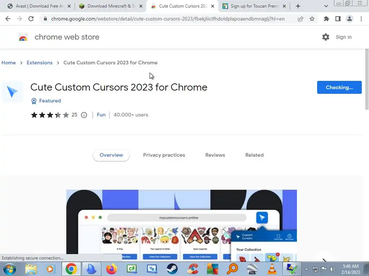
Task: Go back using the browser back arrow
Action: [x=8, y=19]
